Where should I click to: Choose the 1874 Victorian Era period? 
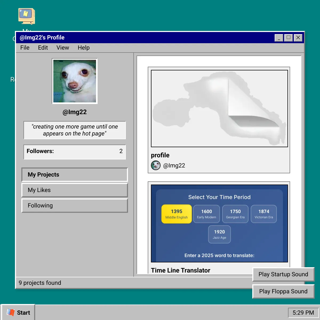point(264,214)
